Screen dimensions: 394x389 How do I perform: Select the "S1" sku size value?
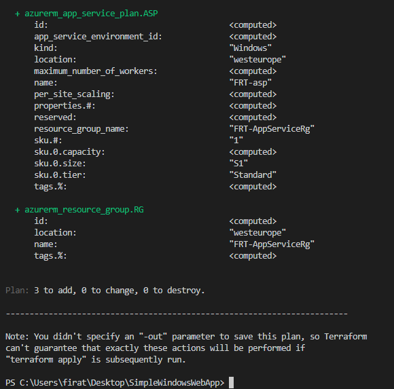238,164
